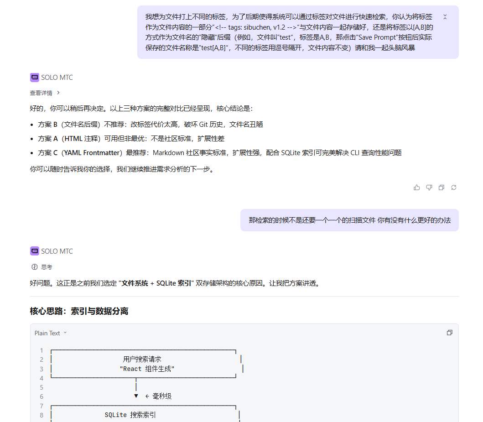Expand 查看详情 to view details
Screen dimensions: 483x422
[x=45, y=93]
